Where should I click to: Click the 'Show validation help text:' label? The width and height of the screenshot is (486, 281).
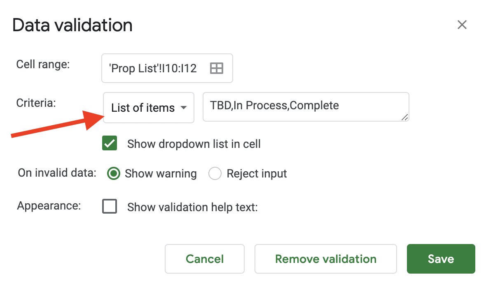point(192,207)
